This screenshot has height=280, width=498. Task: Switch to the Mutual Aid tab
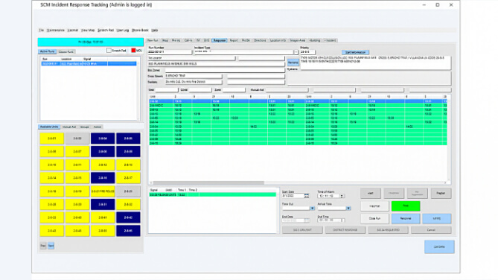[69, 127]
